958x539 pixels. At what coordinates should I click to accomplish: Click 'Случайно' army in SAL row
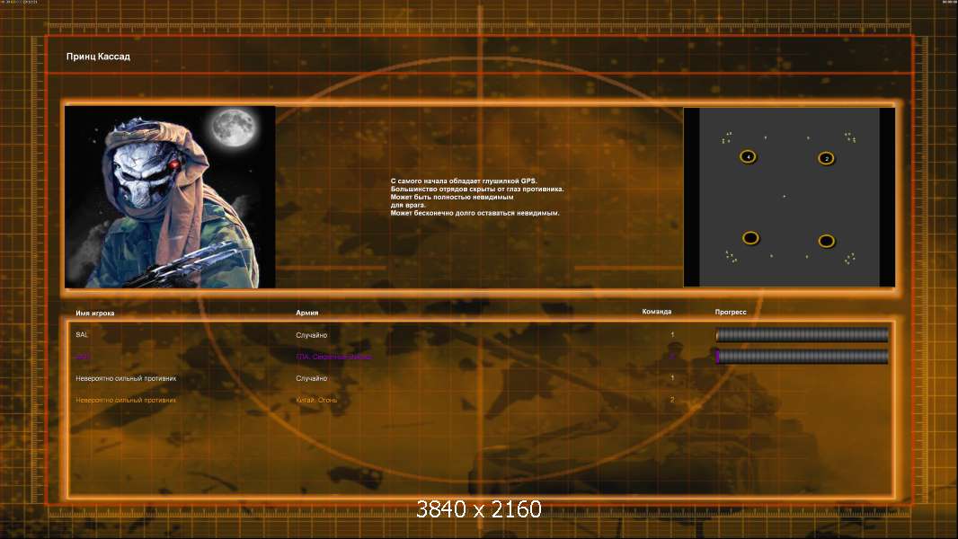point(312,335)
